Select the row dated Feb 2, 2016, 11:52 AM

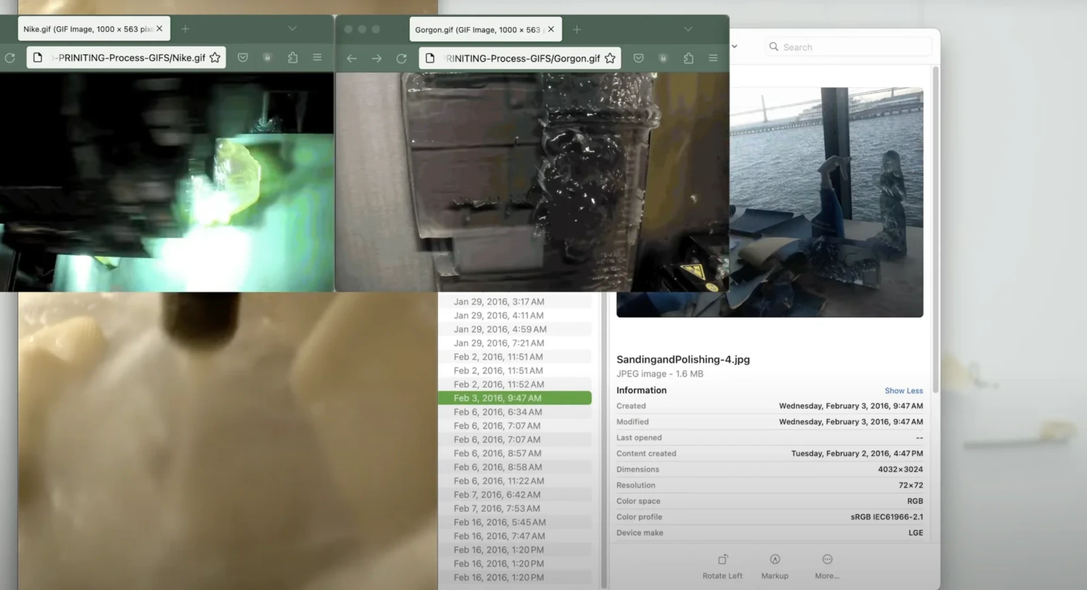[x=515, y=384]
